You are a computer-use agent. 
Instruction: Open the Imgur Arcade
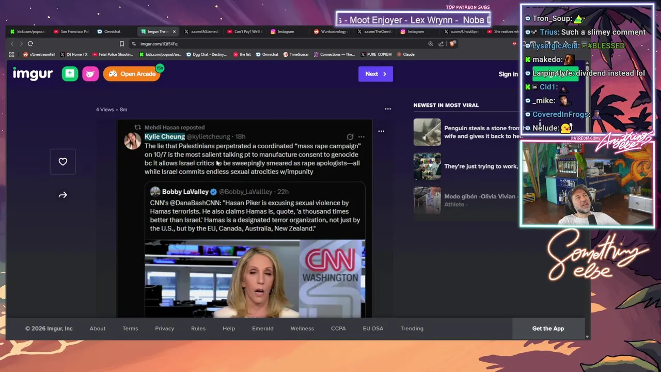point(132,74)
